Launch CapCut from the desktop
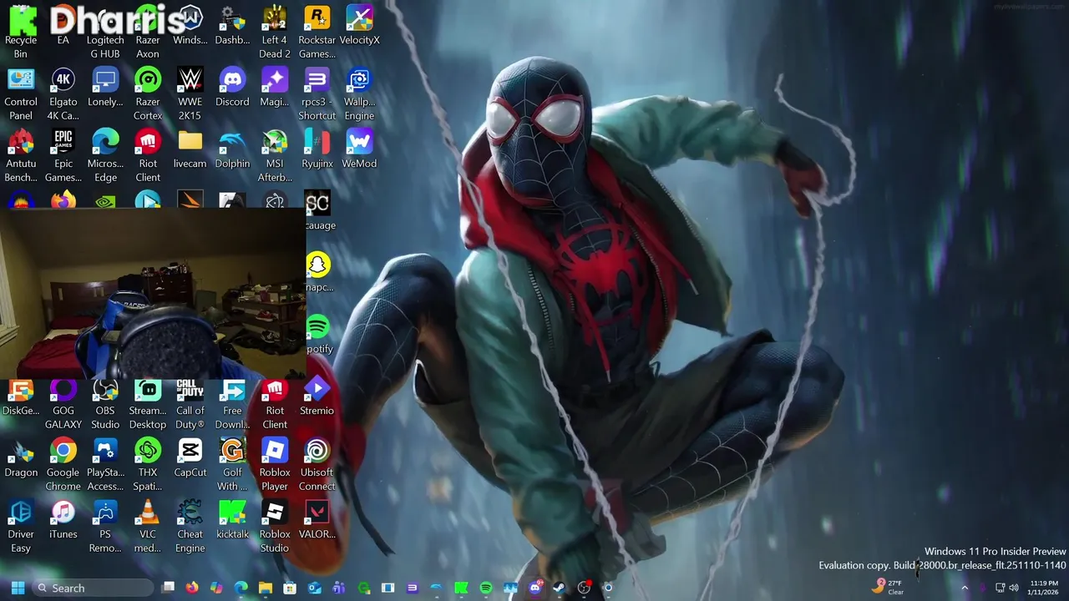Screen dimensions: 1069x601 point(190,457)
